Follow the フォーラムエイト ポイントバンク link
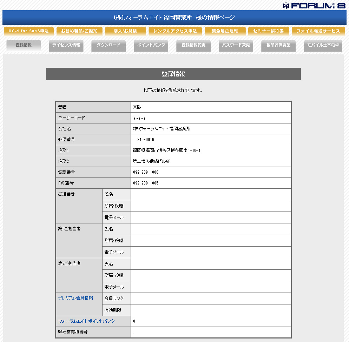The image size is (349, 342). [86, 321]
